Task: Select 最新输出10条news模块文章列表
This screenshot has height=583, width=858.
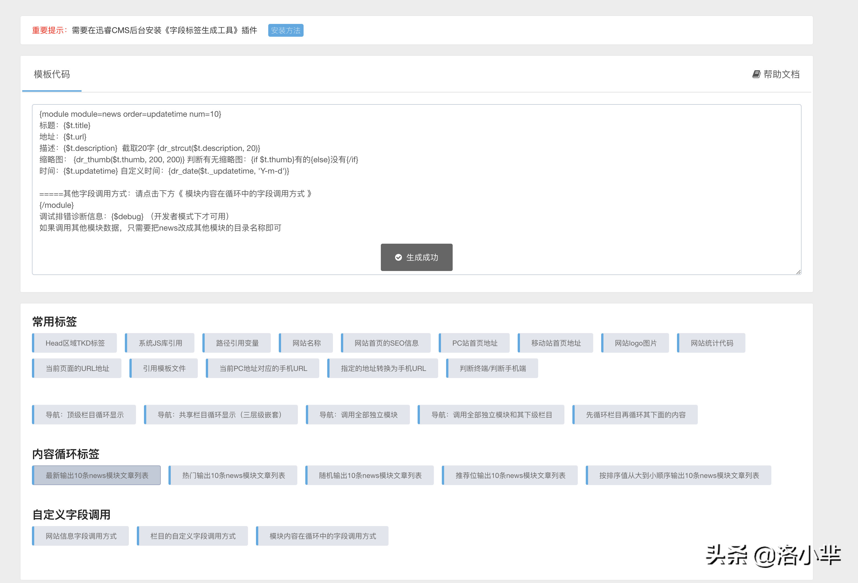Action: [96, 475]
